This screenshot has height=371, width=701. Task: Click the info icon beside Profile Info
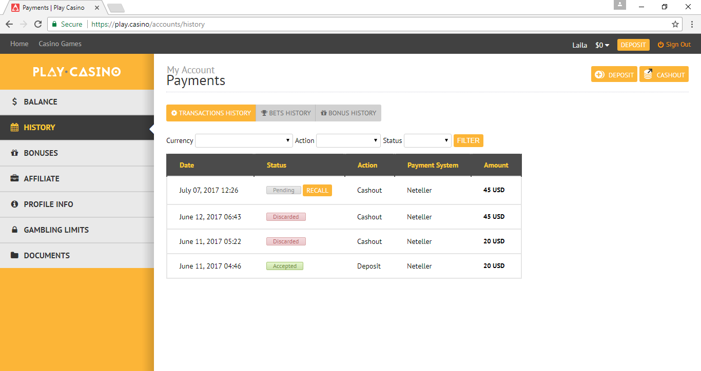14,204
